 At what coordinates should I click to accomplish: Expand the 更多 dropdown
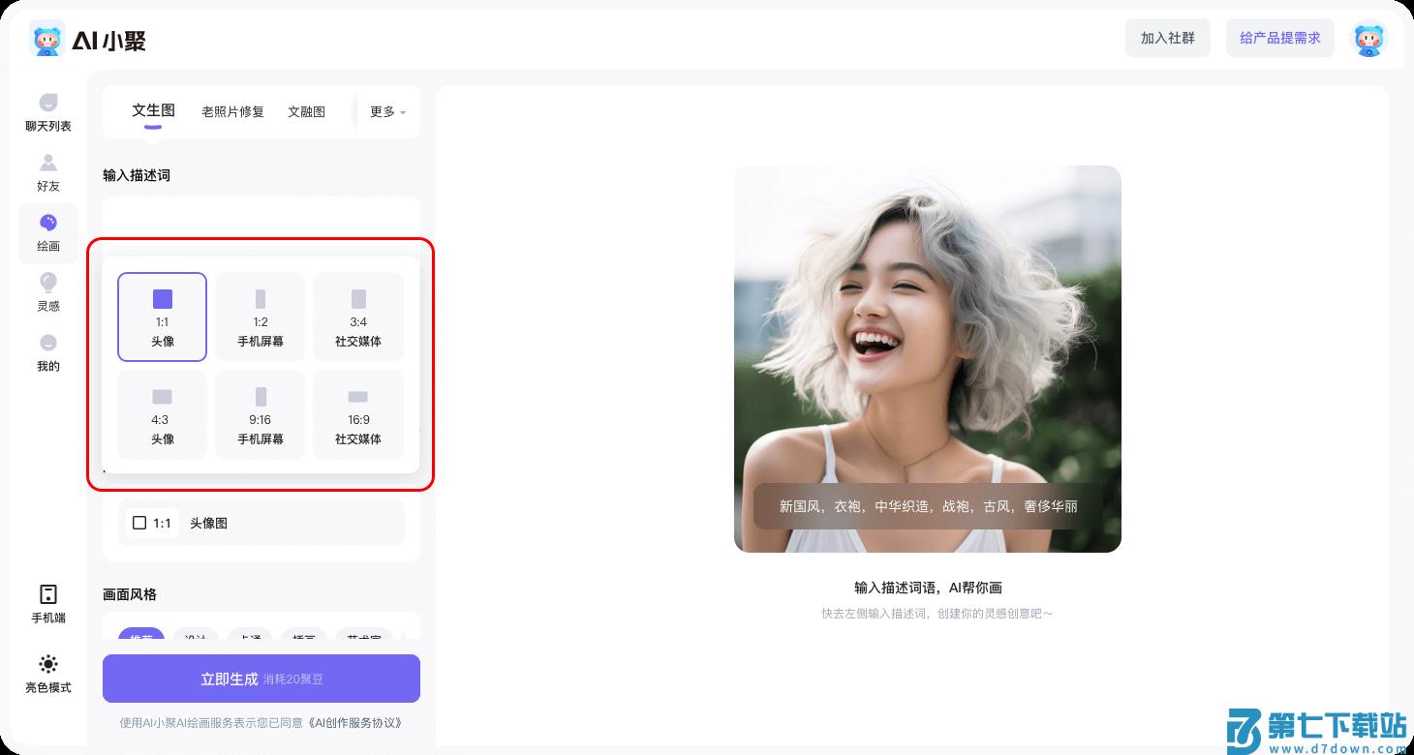tap(385, 111)
